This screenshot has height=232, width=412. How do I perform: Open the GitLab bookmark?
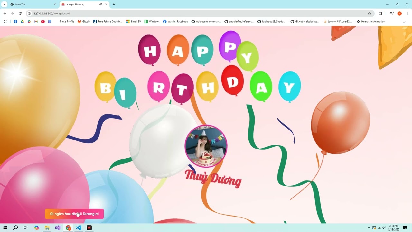click(x=84, y=22)
